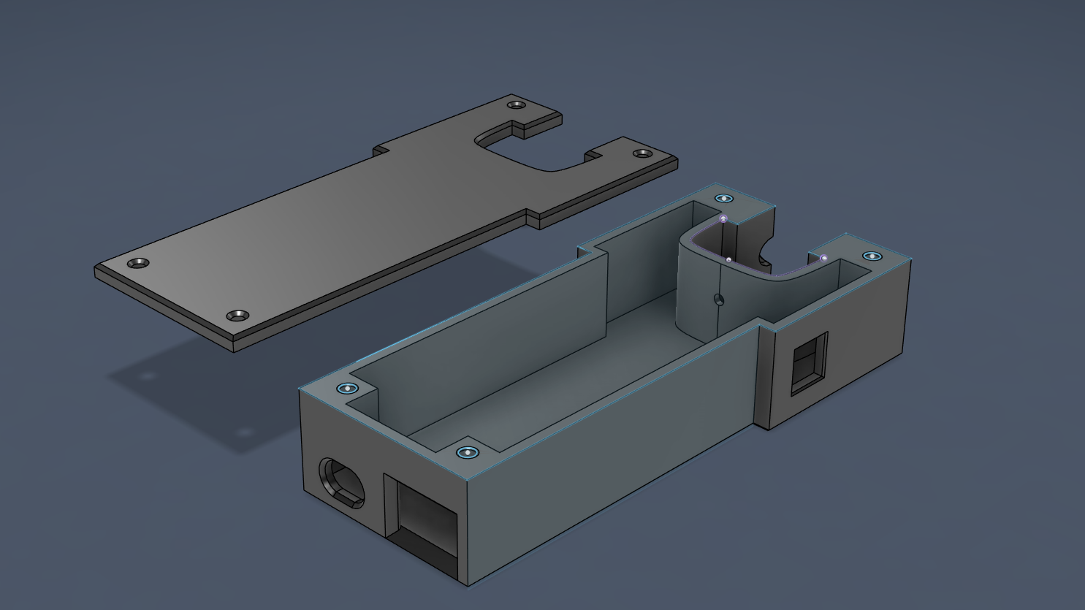Select the enclosure's front-right blue-highlighted screw hole

(468, 453)
